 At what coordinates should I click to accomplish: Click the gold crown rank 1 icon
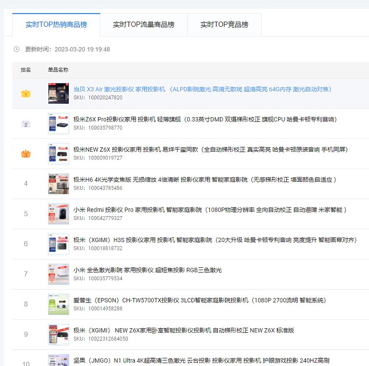(26, 94)
